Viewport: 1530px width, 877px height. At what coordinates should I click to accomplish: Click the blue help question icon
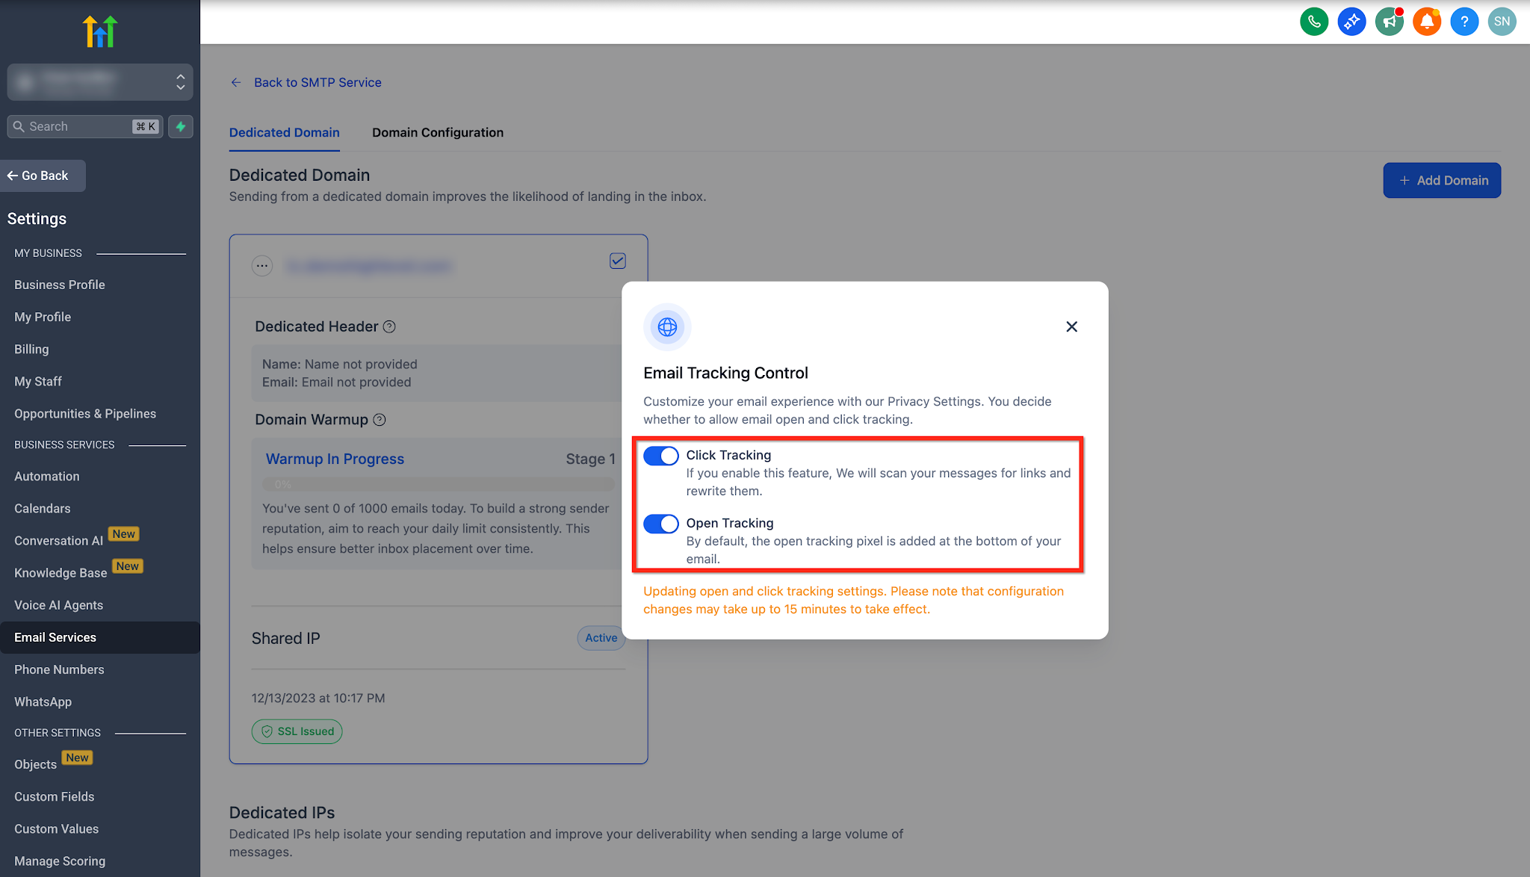coord(1464,22)
